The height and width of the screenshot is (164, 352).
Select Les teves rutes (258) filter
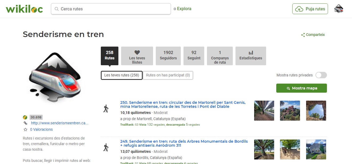pos(122,75)
